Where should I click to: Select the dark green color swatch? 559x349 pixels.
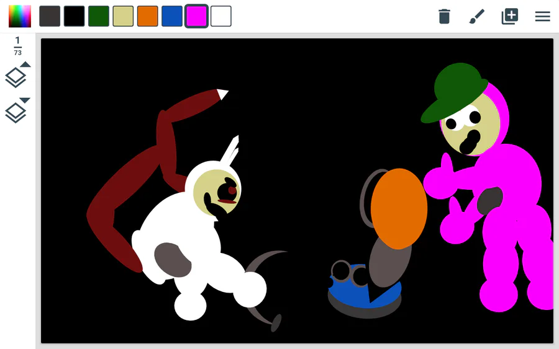point(99,16)
